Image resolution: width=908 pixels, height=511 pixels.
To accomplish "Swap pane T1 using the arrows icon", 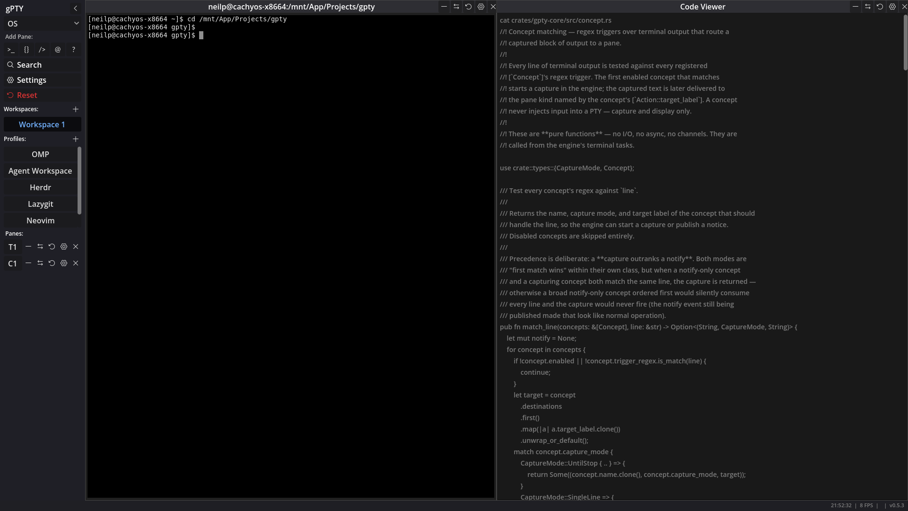I will click(x=40, y=247).
